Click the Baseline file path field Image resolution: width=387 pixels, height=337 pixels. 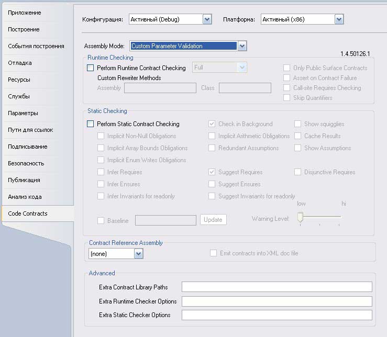point(165,220)
